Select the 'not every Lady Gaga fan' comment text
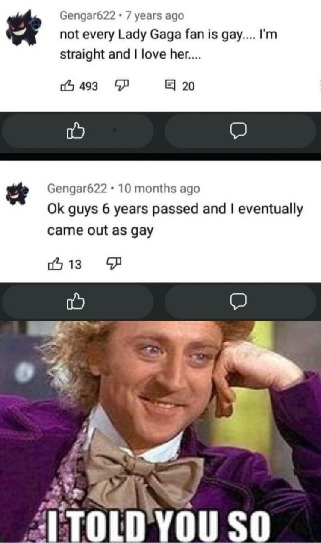This screenshot has height=543, width=321. click(x=168, y=45)
